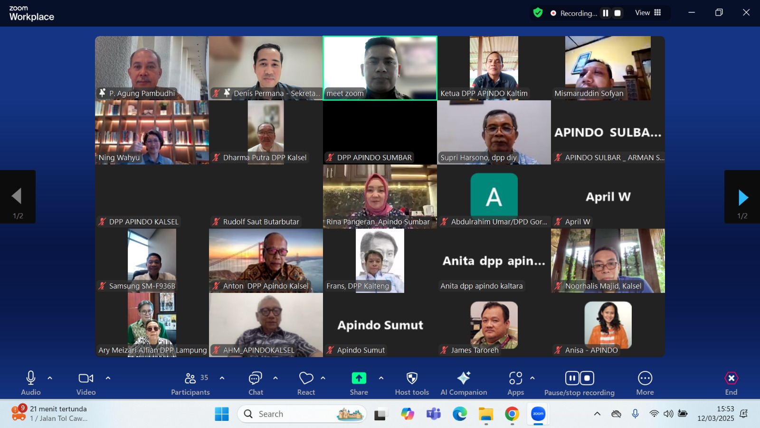The image size is (760, 428).
Task: Toggle camera with Video button
Action: (x=86, y=379)
